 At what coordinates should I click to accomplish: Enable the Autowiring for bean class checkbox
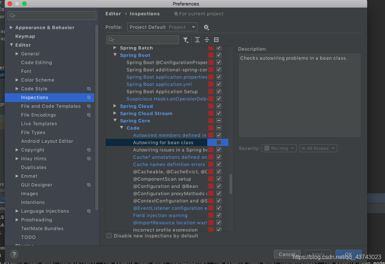(219, 142)
